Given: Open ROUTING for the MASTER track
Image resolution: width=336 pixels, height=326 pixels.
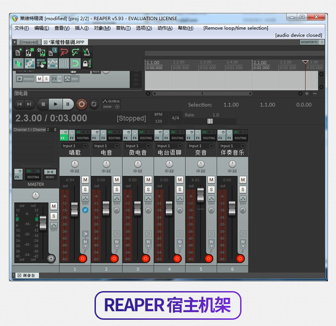Looking at the screenshot, I should click(x=34, y=174).
